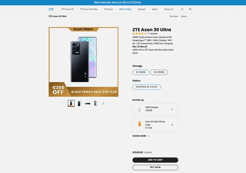This screenshot has width=246, height=173.
Task: Show the next product image arrow
Action: 103,103
